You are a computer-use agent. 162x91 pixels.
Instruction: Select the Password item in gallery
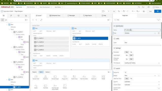coord(46,77)
